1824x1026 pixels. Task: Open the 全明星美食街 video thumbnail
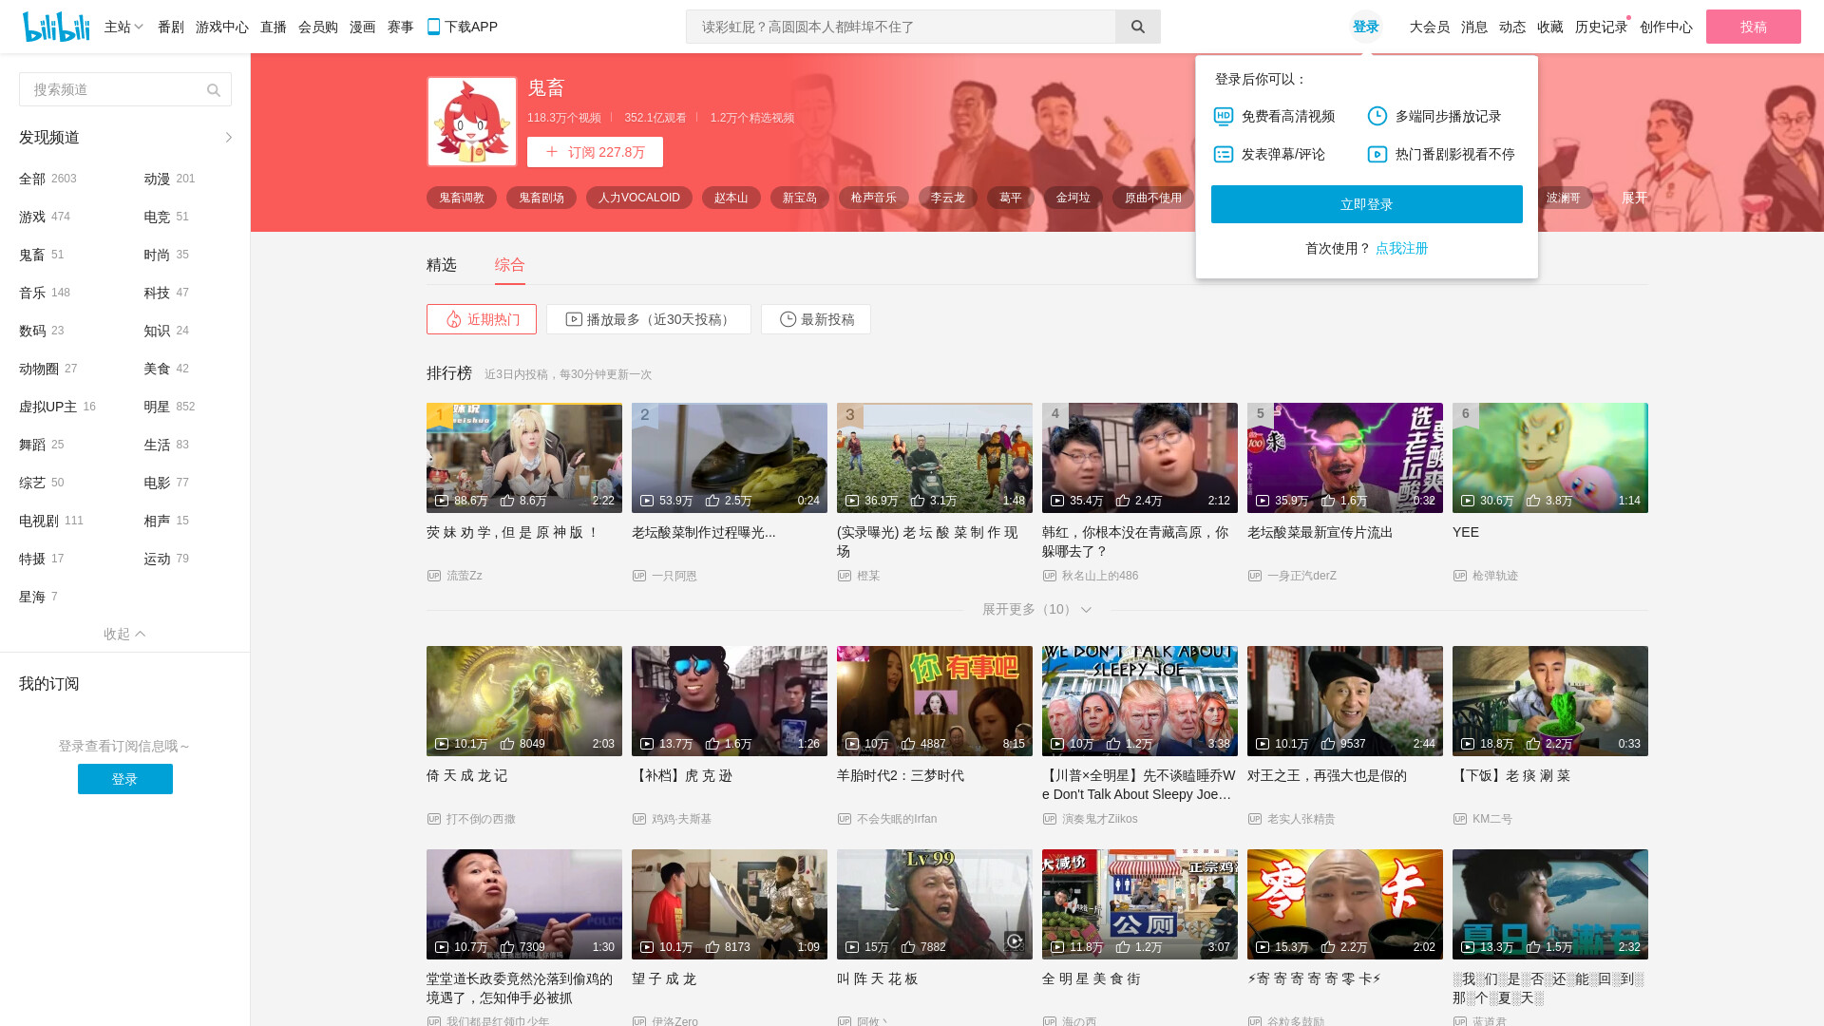pos(1140,904)
